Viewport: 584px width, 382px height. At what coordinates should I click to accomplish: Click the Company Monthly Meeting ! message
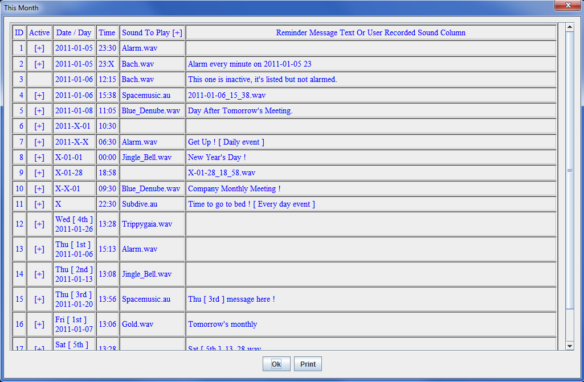point(234,189)
